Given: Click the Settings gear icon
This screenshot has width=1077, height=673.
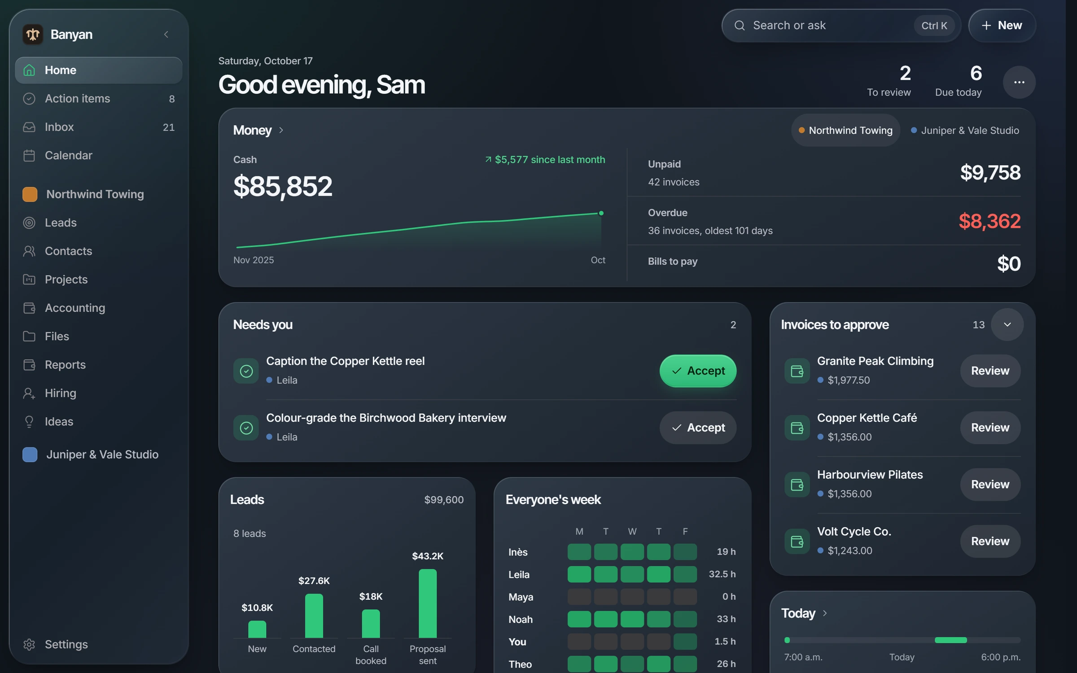Looking at the screenshot, I should click(29, 644).
